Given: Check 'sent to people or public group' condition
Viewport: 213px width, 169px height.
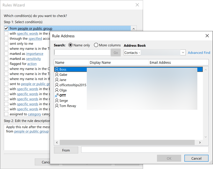Looking at the screenshot, I should pyautogui.click(x=6, y=84).
